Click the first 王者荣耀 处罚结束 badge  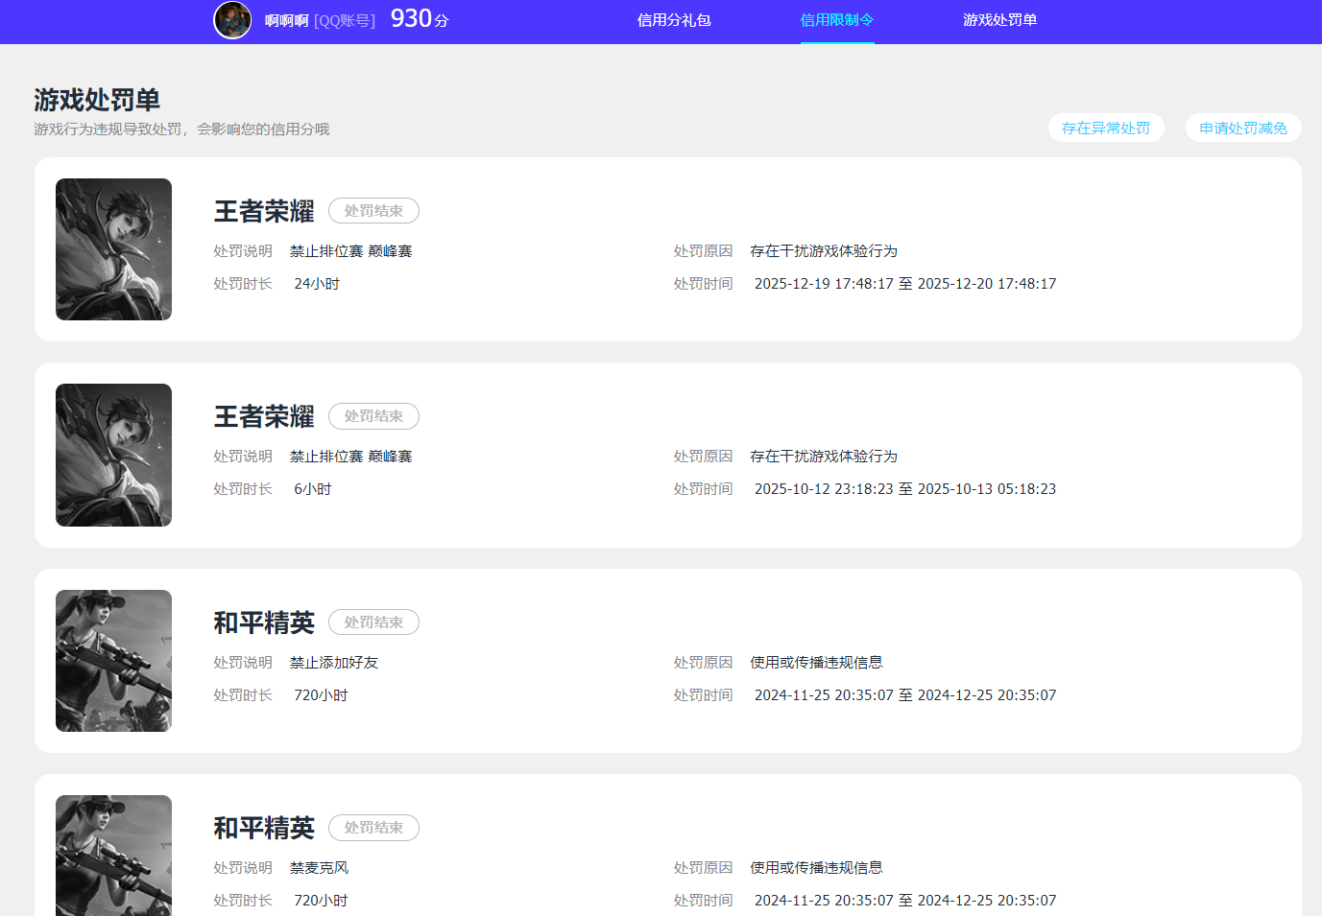point(373,210)
